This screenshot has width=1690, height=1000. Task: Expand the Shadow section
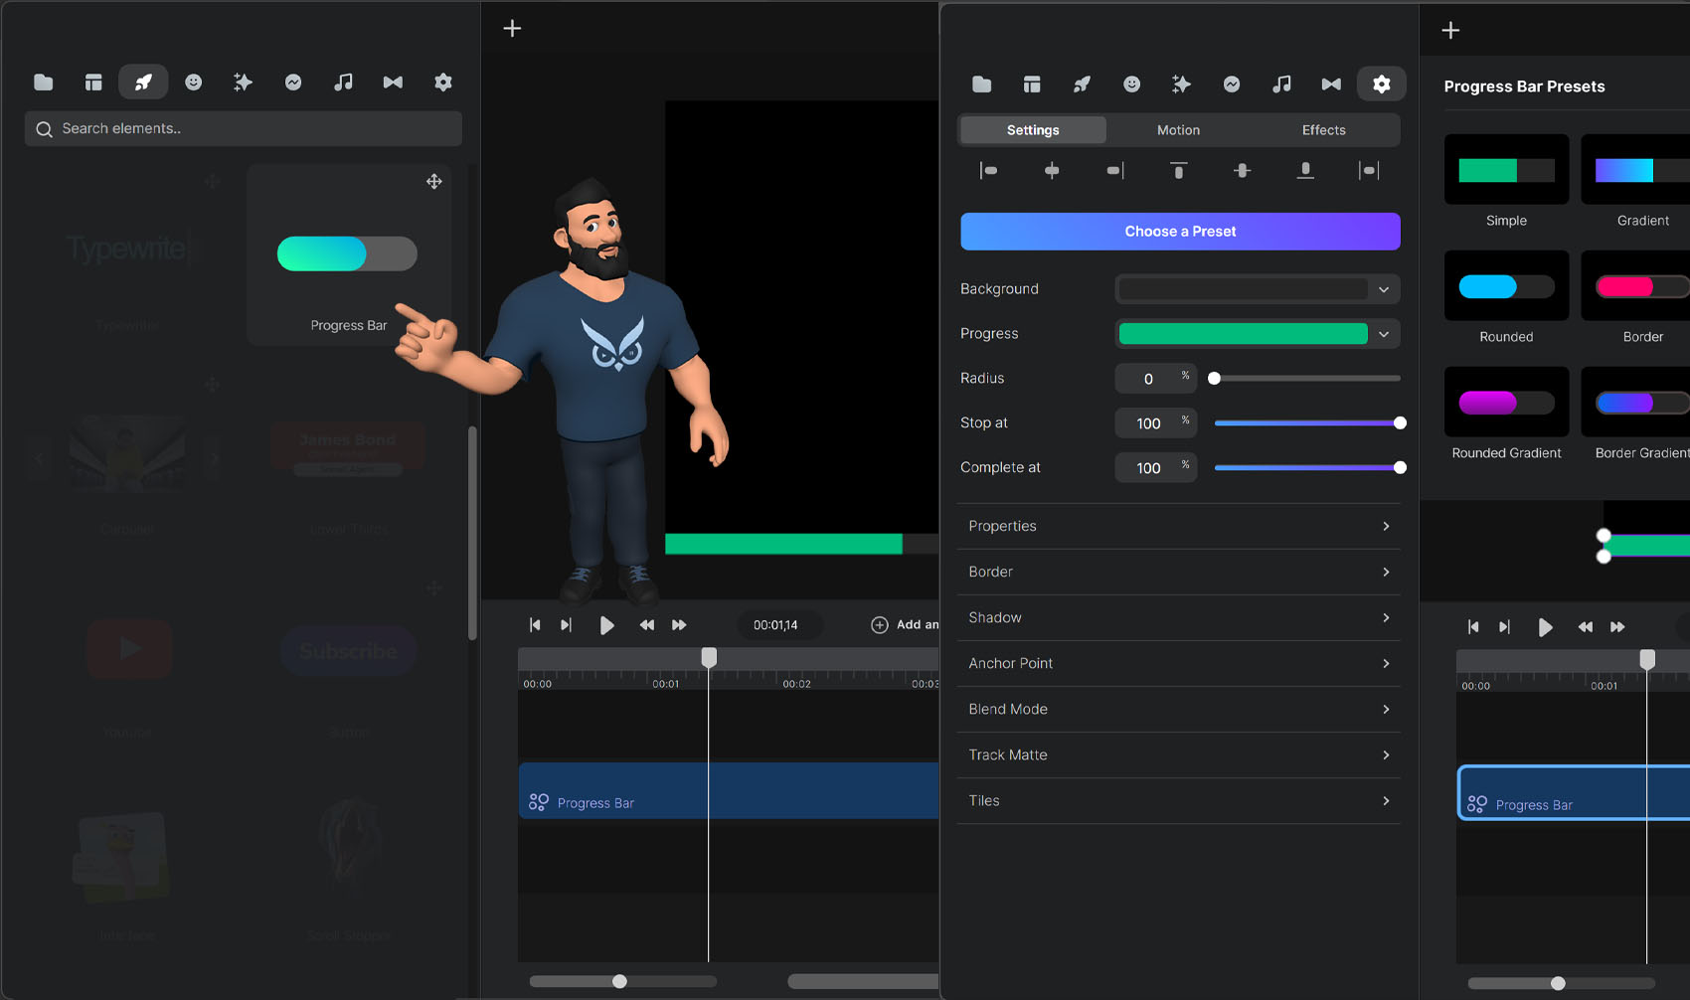pos(1178,618)
